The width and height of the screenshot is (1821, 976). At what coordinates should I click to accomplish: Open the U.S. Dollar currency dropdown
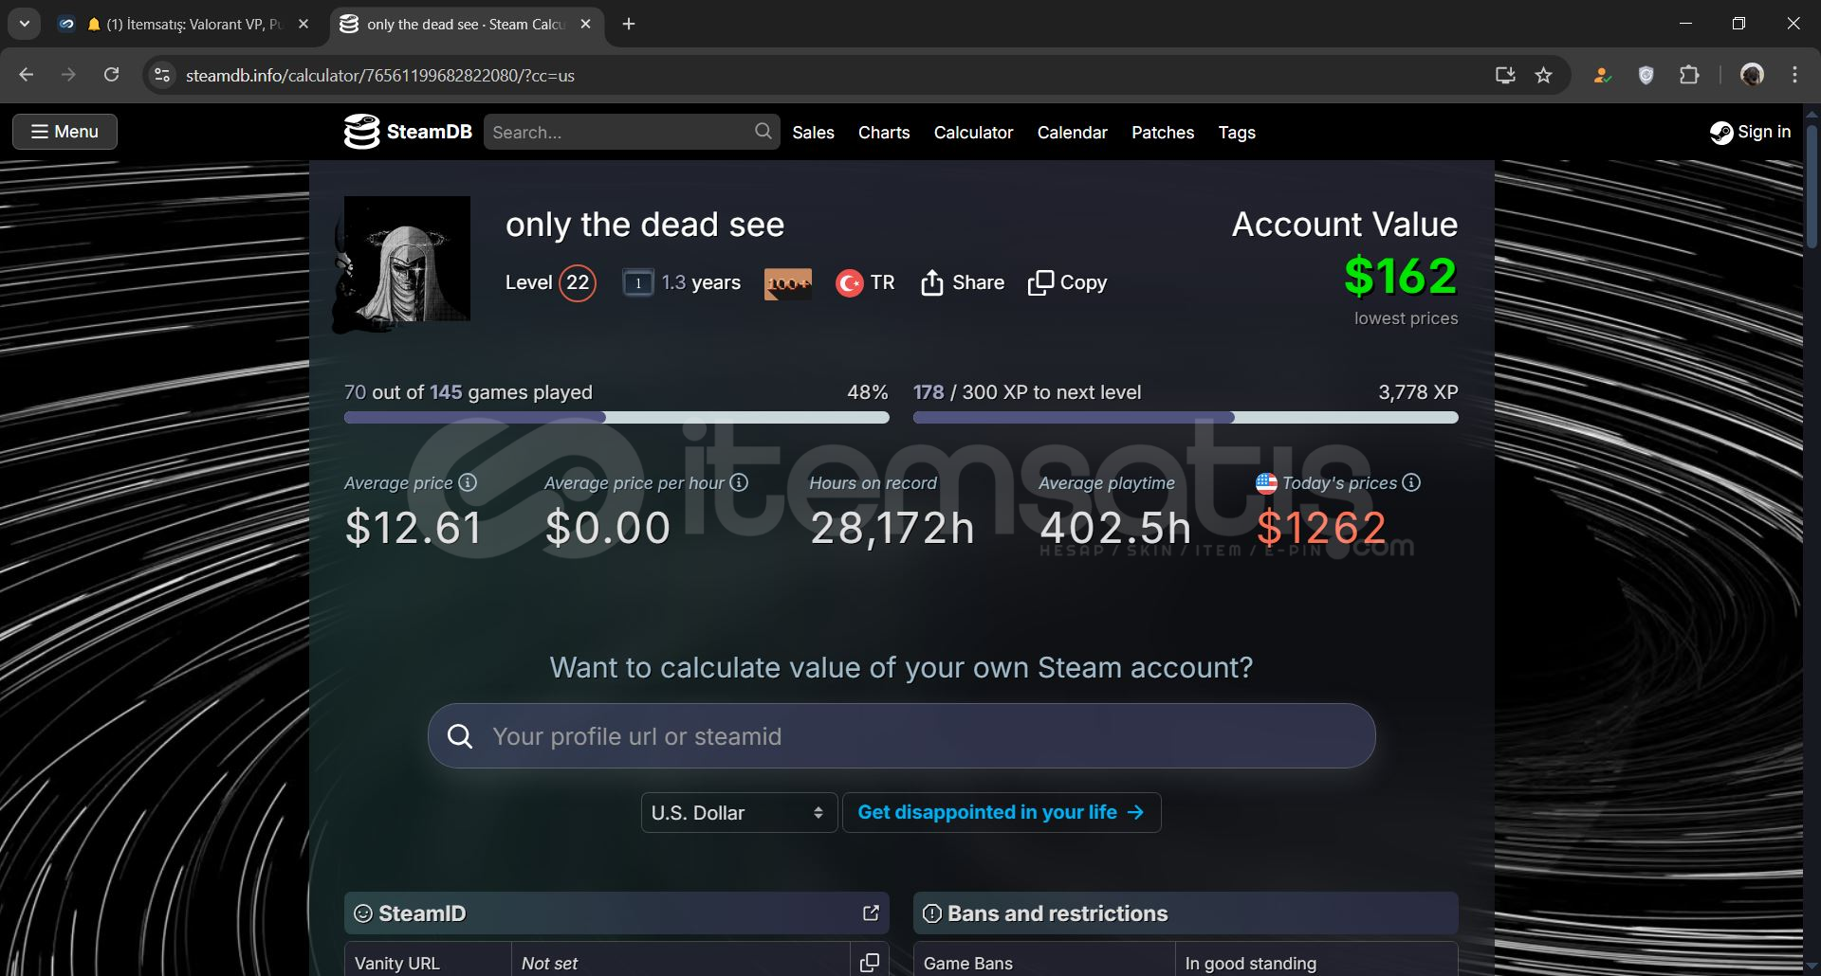(x=739, y=813)
